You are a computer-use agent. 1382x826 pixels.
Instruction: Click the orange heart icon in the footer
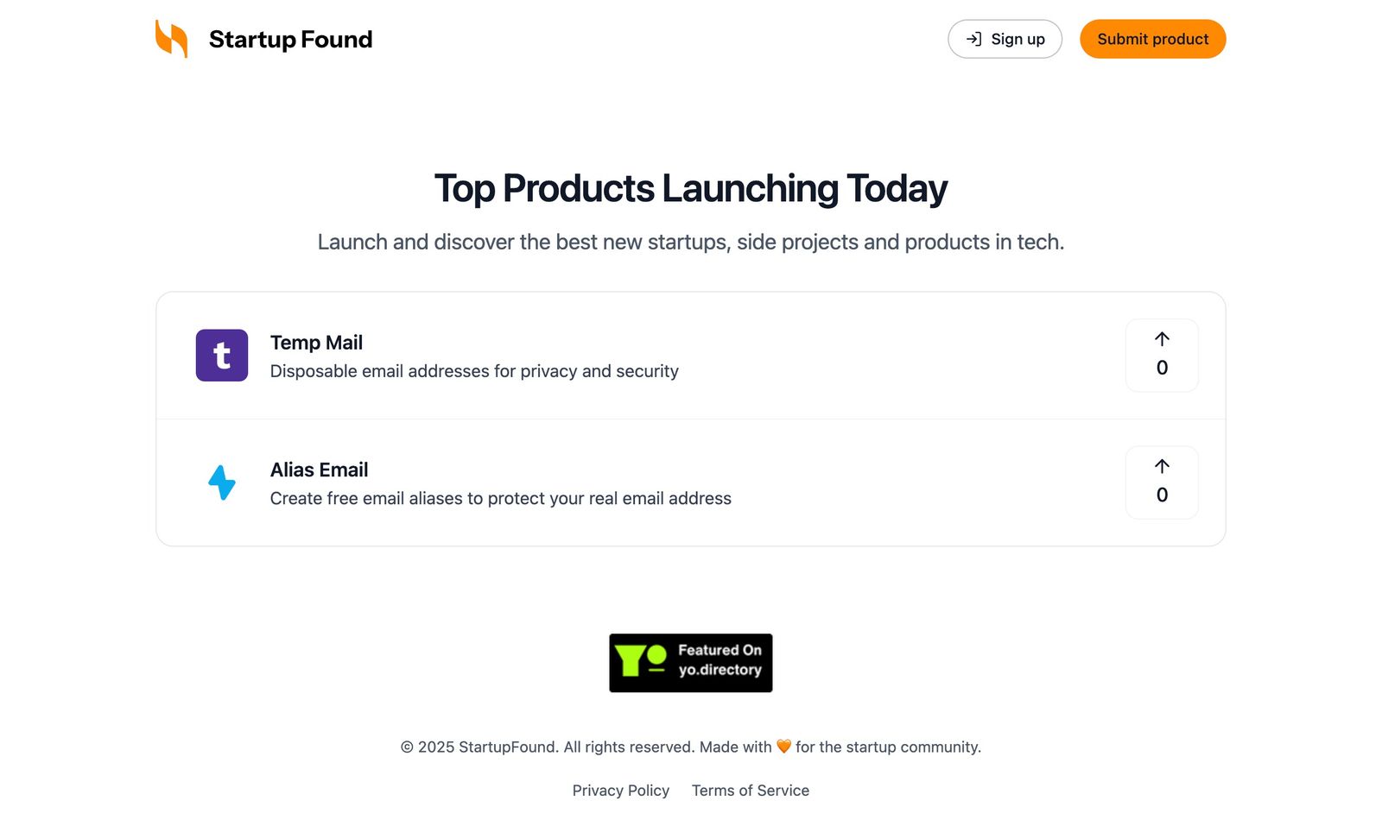pyautogui.click(x=783, y=747)
